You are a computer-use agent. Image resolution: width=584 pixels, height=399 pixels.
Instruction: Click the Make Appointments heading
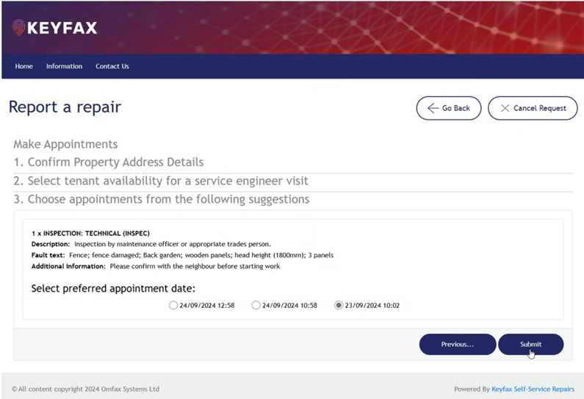(x=65, y=144)
